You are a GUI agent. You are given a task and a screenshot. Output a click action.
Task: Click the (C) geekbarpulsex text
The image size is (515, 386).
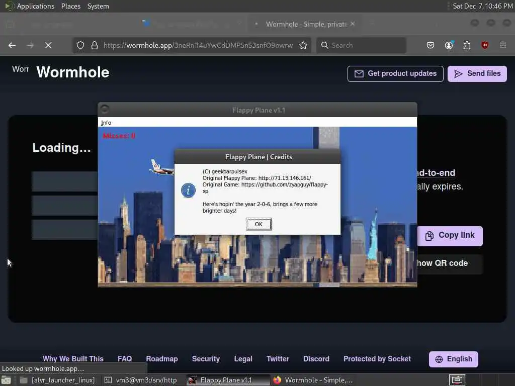click(225, 171)
